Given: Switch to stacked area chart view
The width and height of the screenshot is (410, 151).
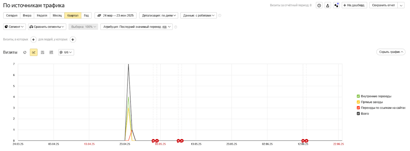Looking at the screenshot, I should [42, 52].
